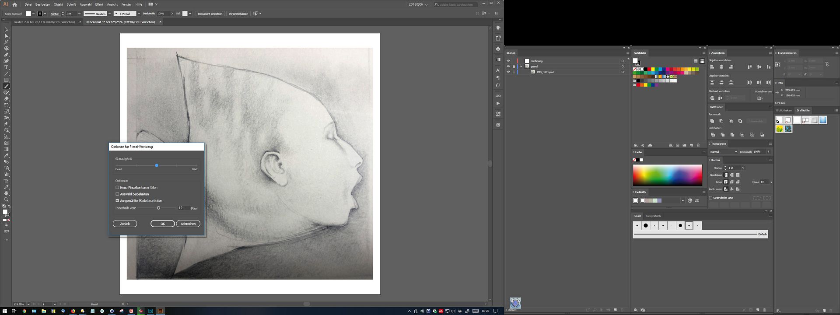Screen dimensions: 840x315
Task: Enable Auswahl beibehalten checkbox
Action: pyautogui.click(x=117, y=194)
